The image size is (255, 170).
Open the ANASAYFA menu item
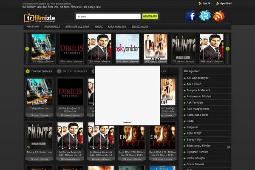(33, 26)
